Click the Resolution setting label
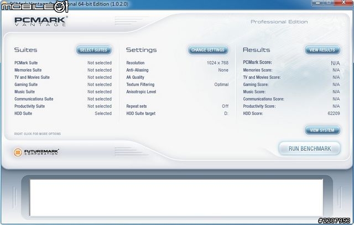354x225 pixels. click(136, 63)
